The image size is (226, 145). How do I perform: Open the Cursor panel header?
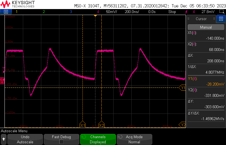pyautogui.click(x=201, y=19)
